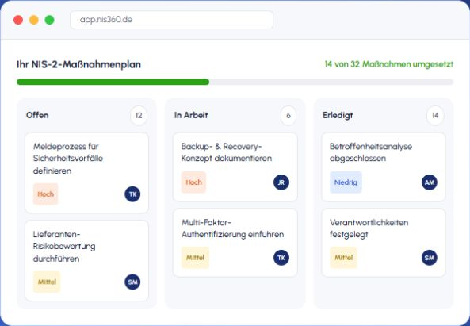Screen dimensions: 470x326
Task: Click Hoch priority tag on Backup card
Action: (x=193, y=182)
